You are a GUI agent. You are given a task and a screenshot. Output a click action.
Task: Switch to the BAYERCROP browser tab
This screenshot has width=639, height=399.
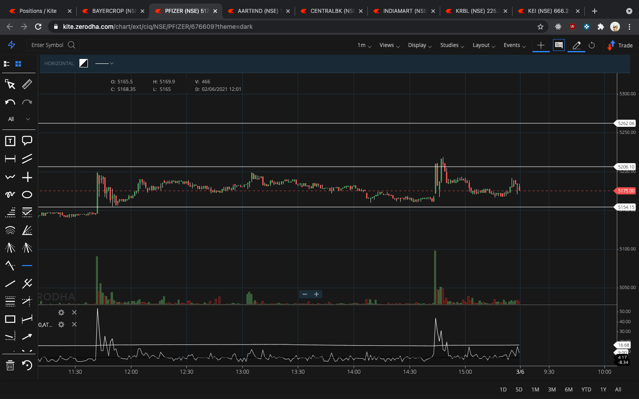pyautogui.click(x=112, y=11)
